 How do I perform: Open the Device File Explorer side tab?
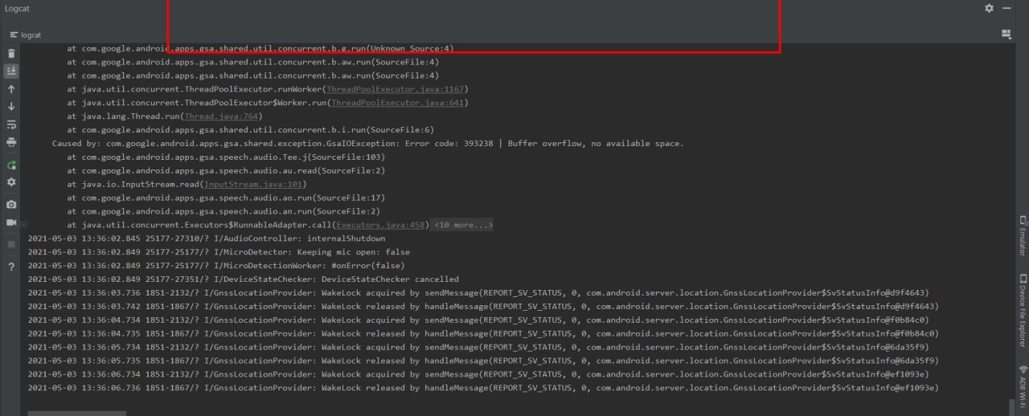[1023, 310]
